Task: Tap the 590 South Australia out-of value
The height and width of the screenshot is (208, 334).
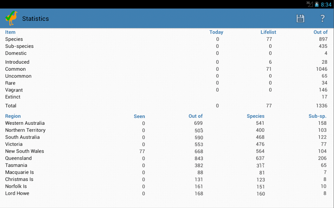Action: tap(199, 138)
